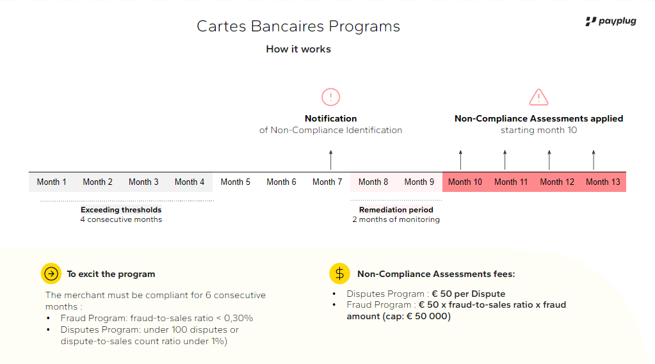The image size is (655, 364).
Task: Click the warning triangle Non-Compliance icon
Action: tap(538, 97)
